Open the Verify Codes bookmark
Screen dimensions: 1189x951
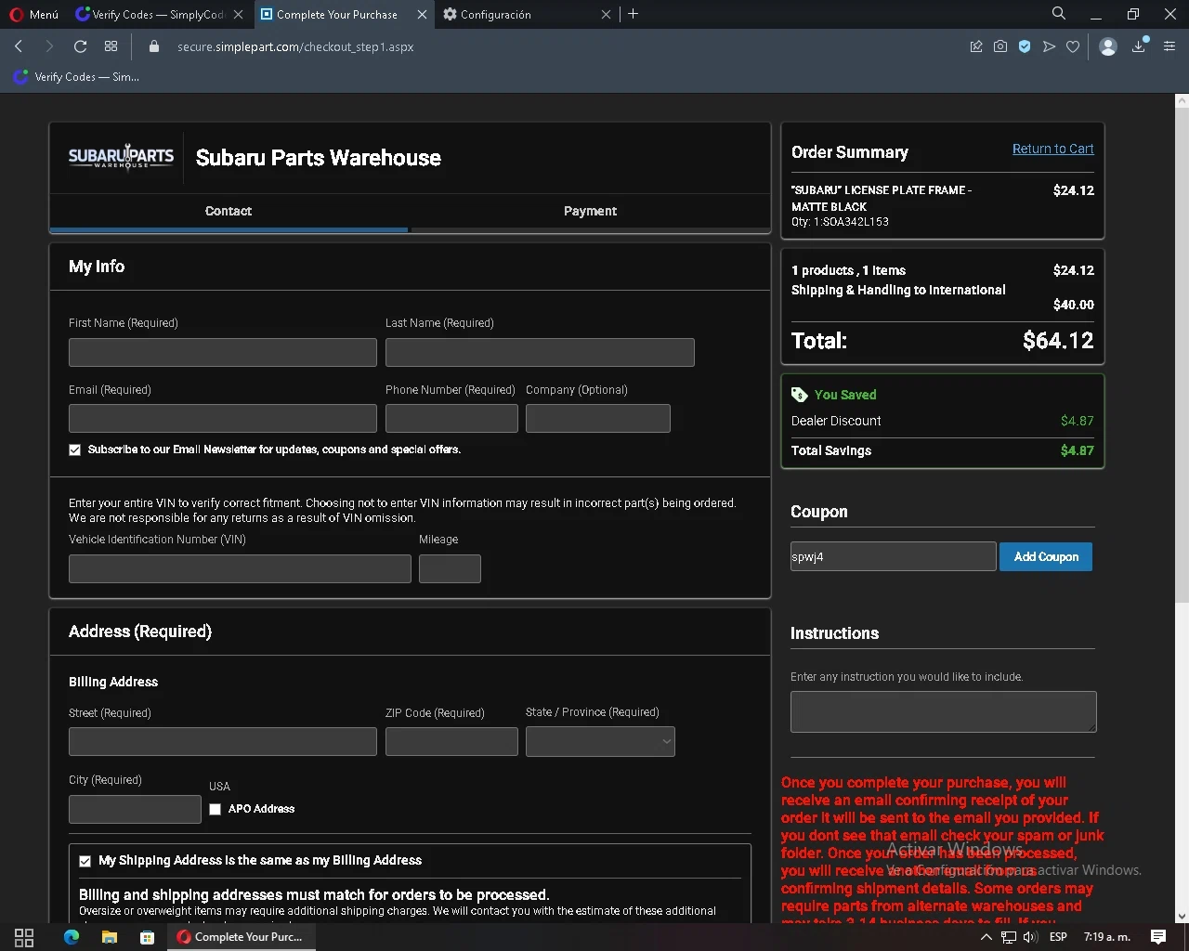click(x=76, y=77)
